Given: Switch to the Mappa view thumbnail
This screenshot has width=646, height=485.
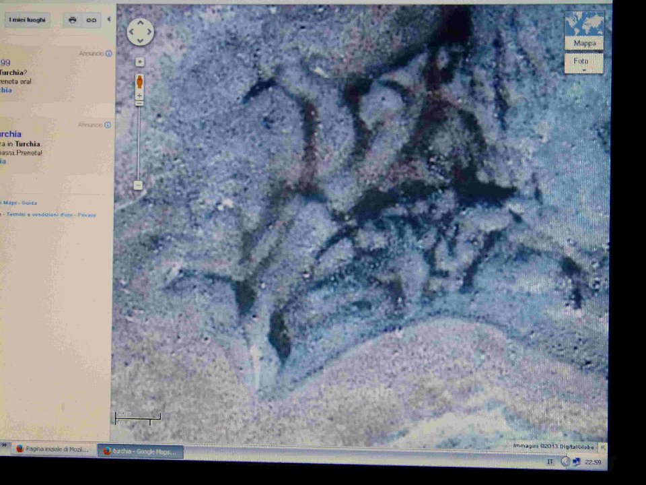Looking at the screenshot, I should pos(584,30).
